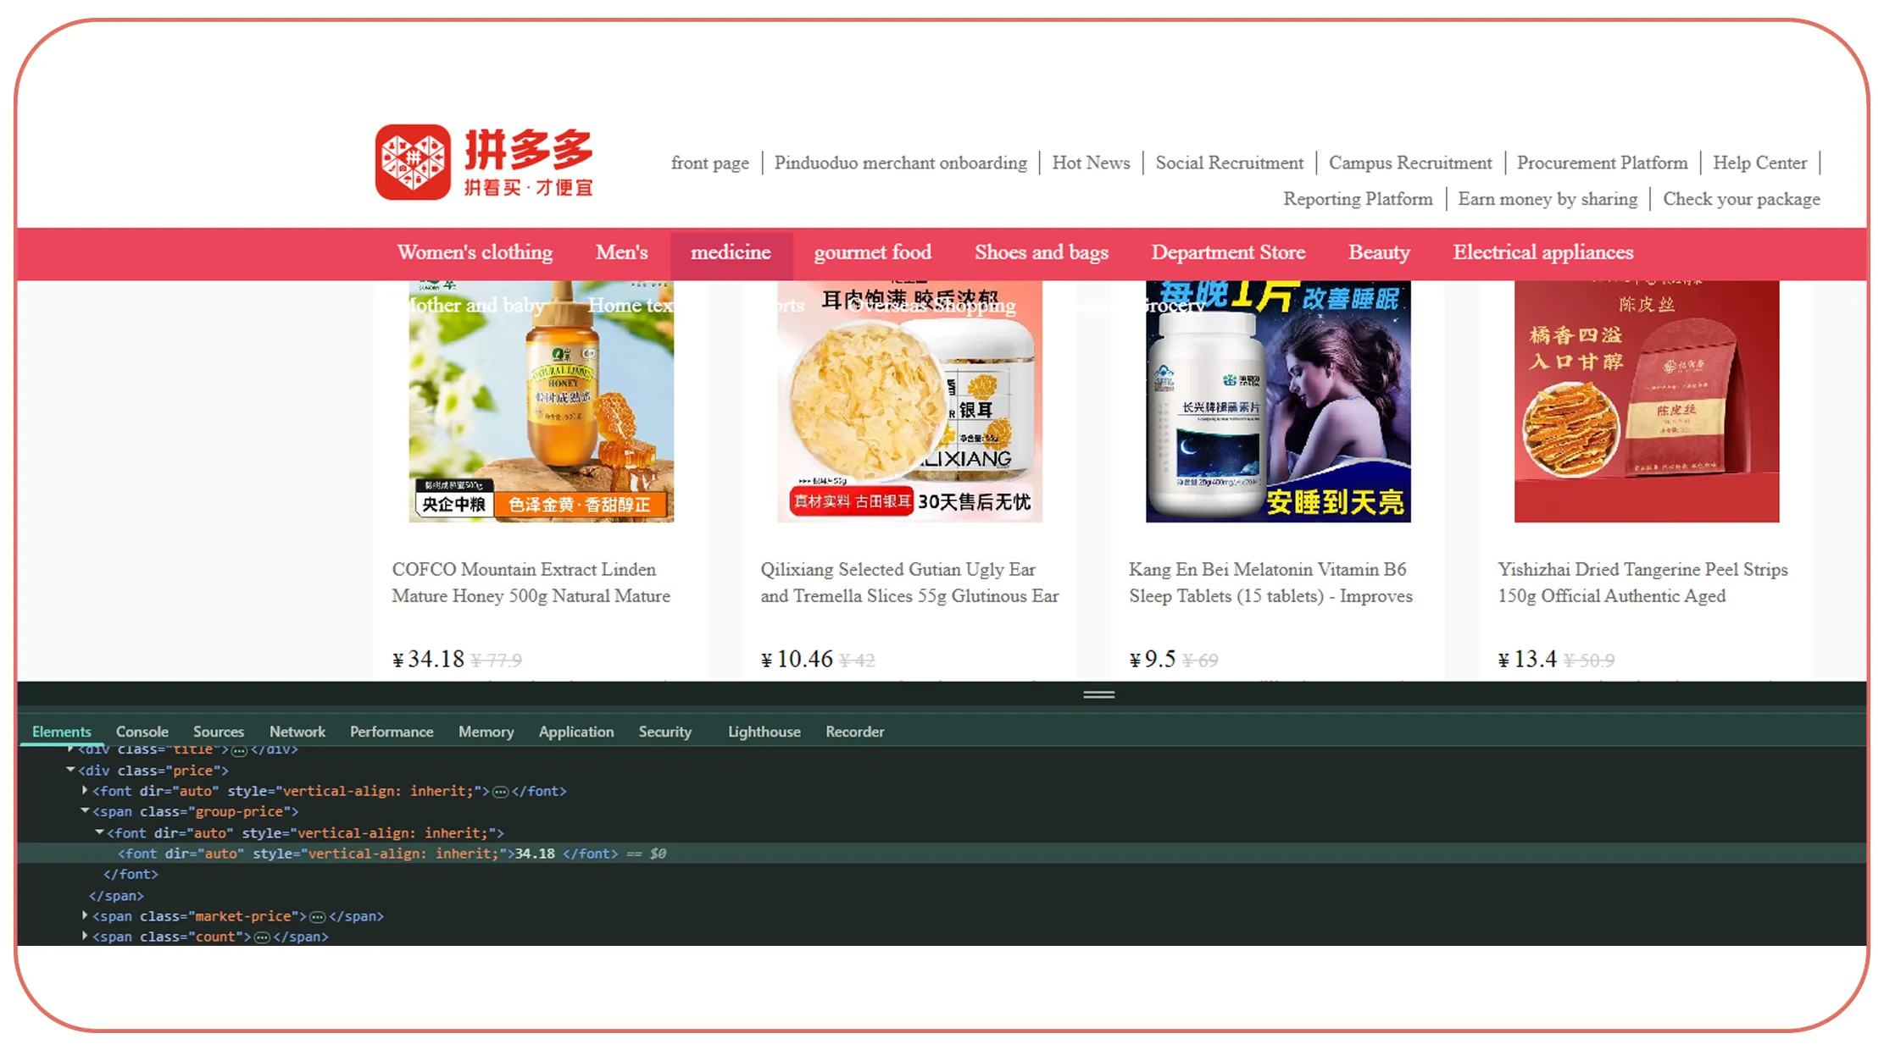Screen dimensions: 1884x1050
Task: Switch to the Network tab
Action: pos(297,732)
